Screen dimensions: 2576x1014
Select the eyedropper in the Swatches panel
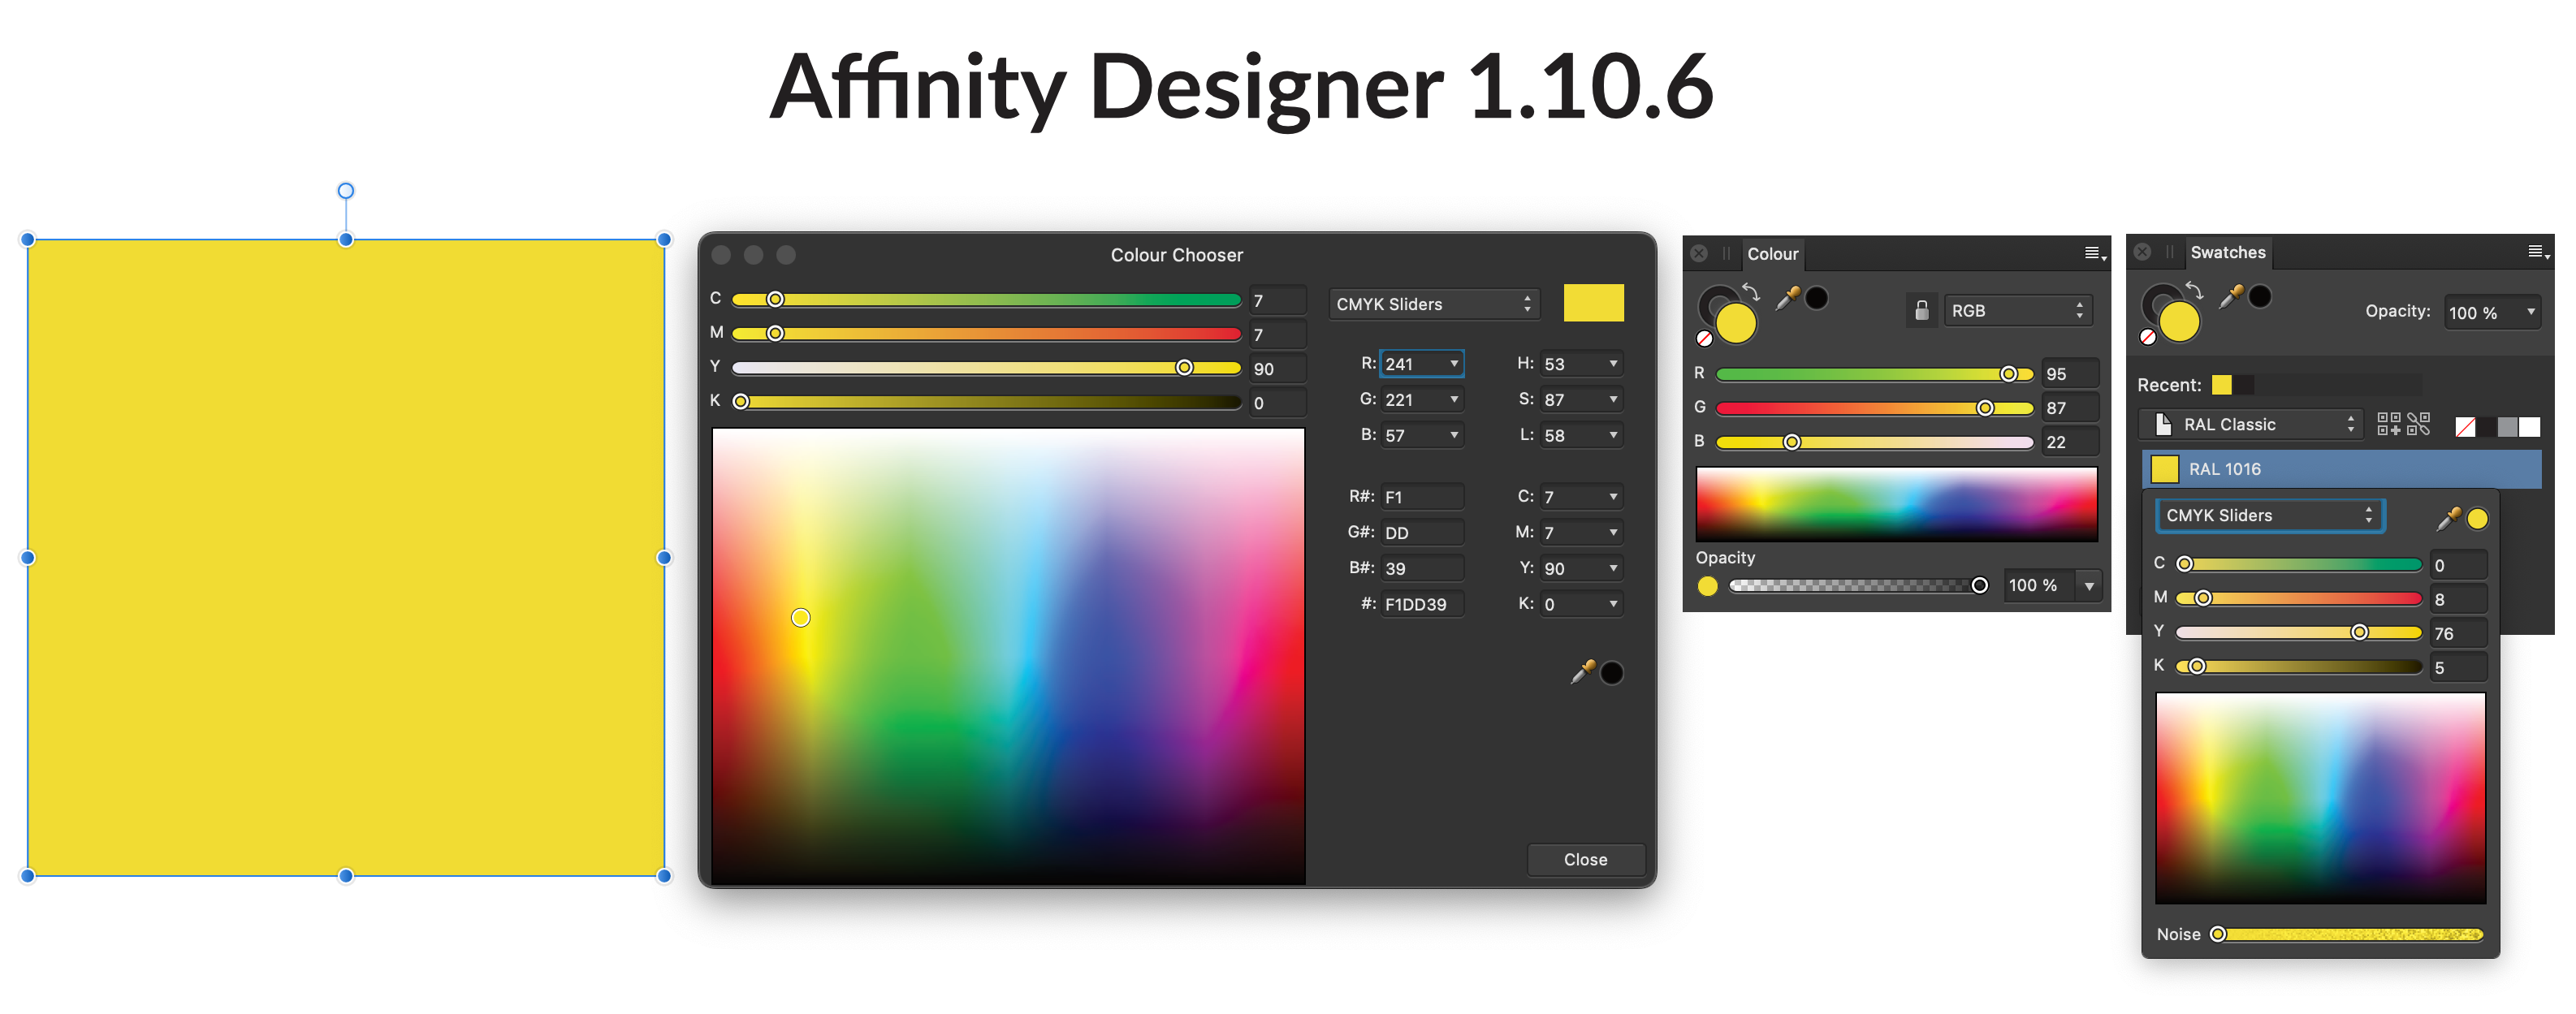click(x=2231, y=296)
